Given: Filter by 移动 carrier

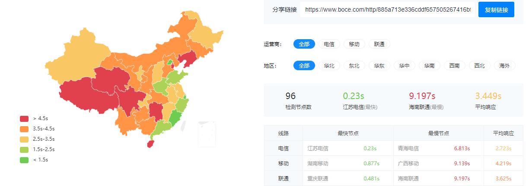Looking at the screenshot, I should coord(354,44).
